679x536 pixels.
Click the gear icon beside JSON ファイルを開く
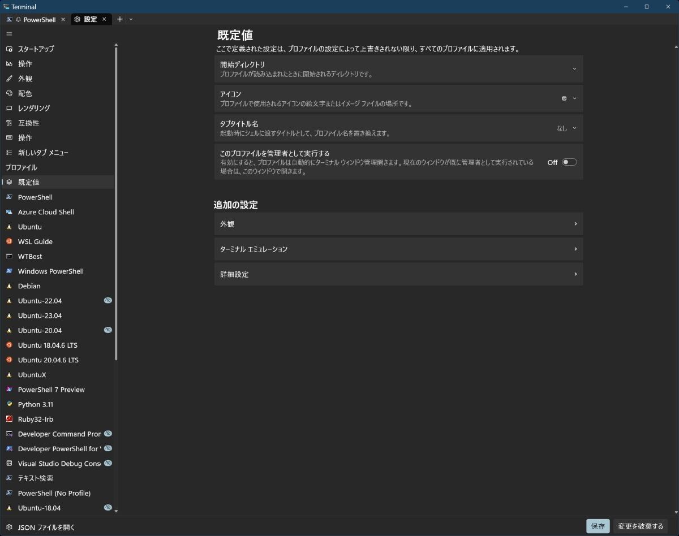click(9, 527)
